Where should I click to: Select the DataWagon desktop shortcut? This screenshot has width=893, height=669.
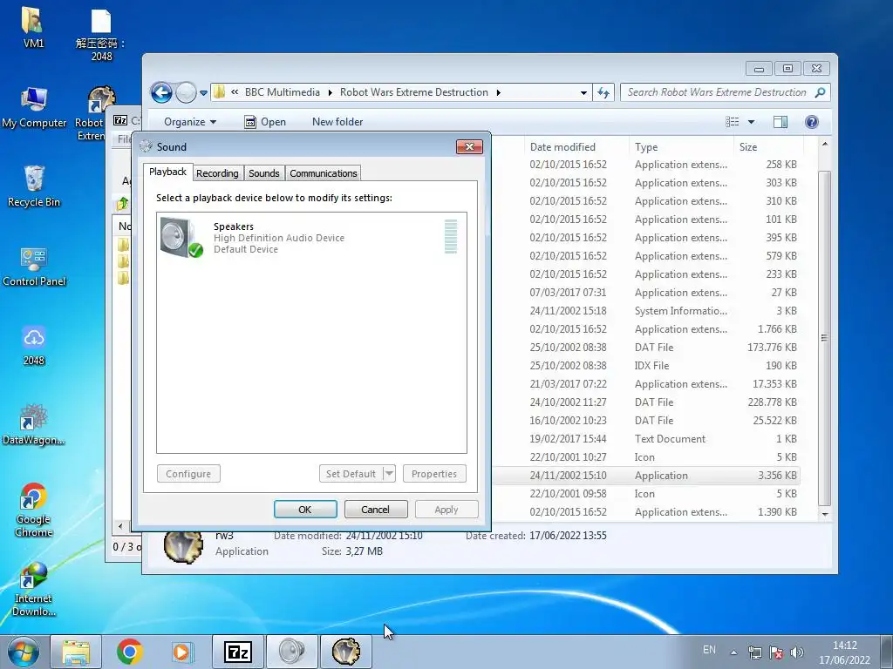click(x=34, y=424)
